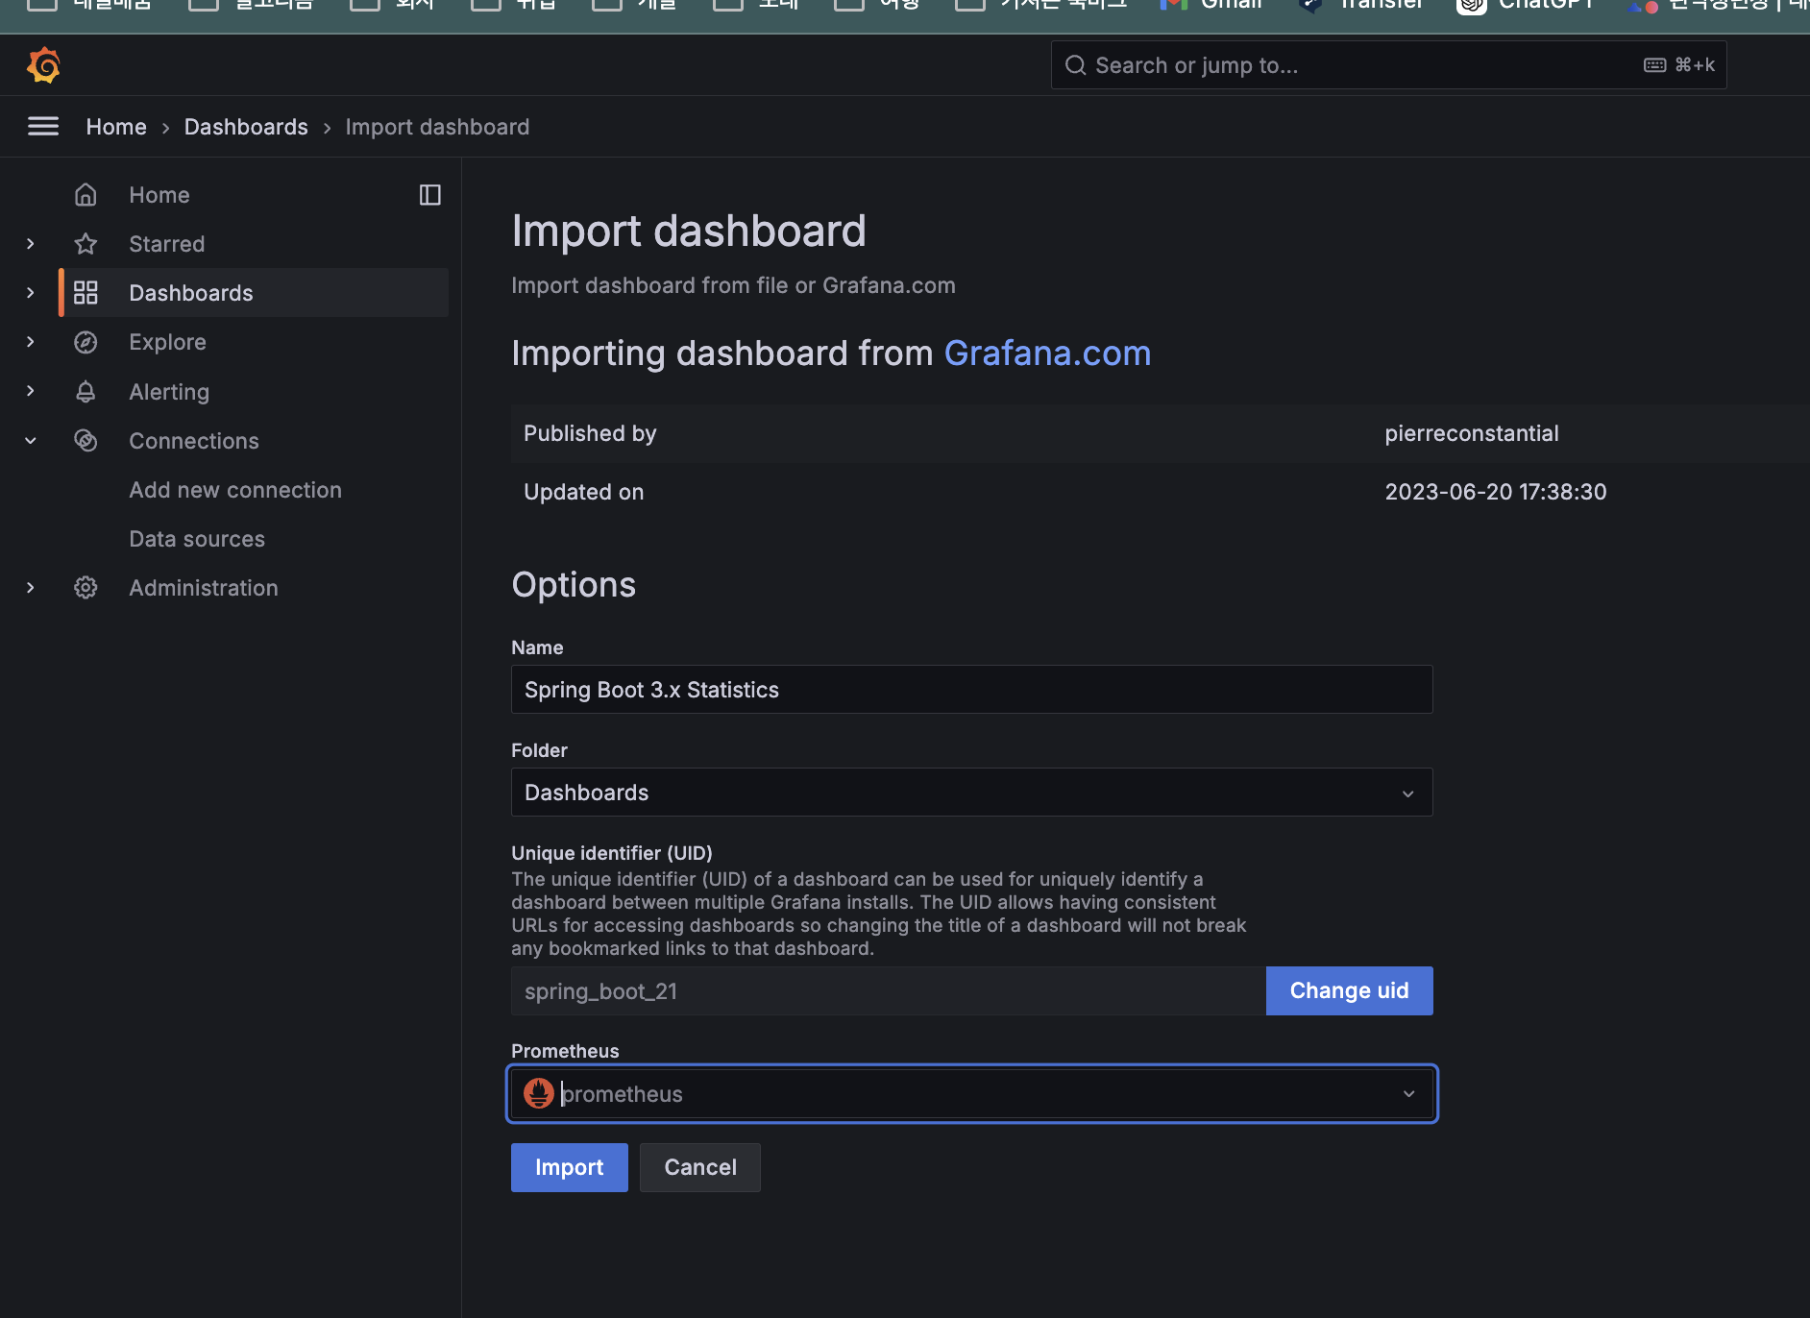Click Import dashboard breadcrumb text
This screenshot has width=1810, height=1318.
point(437,127)
